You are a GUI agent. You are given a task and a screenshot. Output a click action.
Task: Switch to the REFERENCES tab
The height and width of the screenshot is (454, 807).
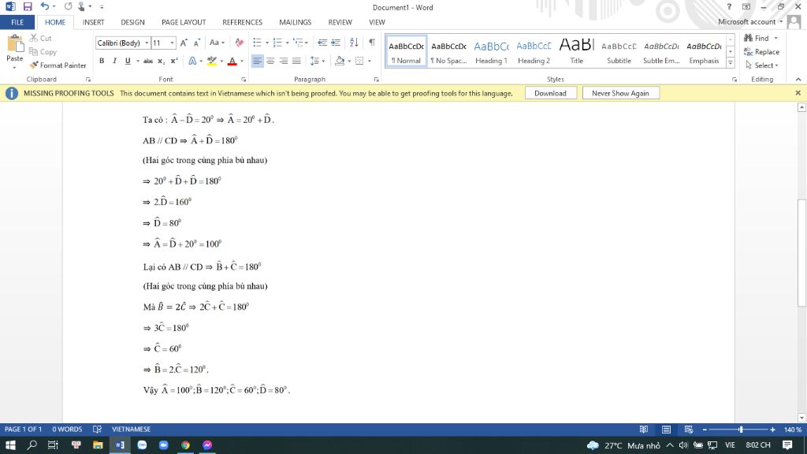click(x=243, y=22)
